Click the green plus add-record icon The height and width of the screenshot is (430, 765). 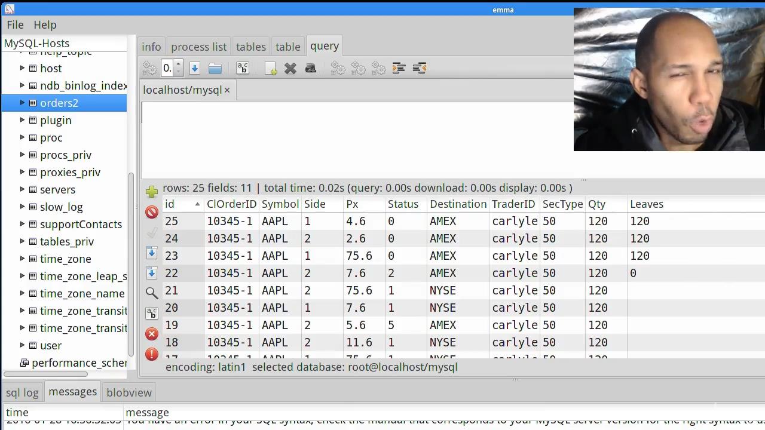[x=152, y=192]
